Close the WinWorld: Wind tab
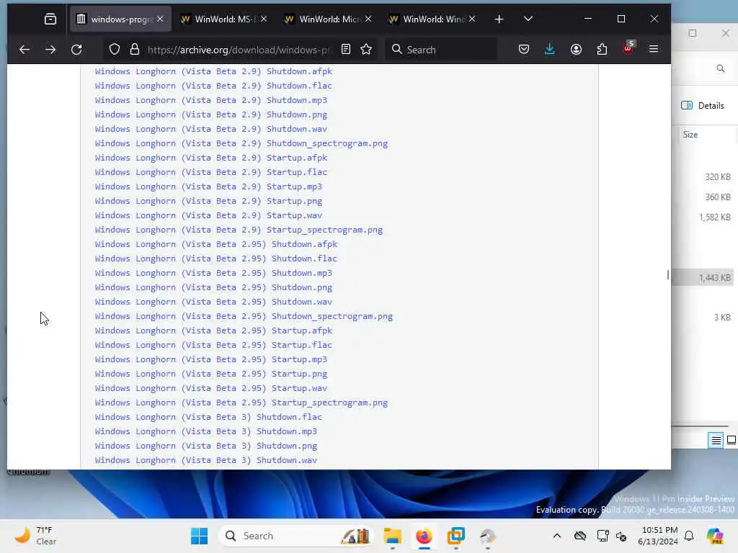The height and width of the screenshot is (553, 738). point(472,19)
